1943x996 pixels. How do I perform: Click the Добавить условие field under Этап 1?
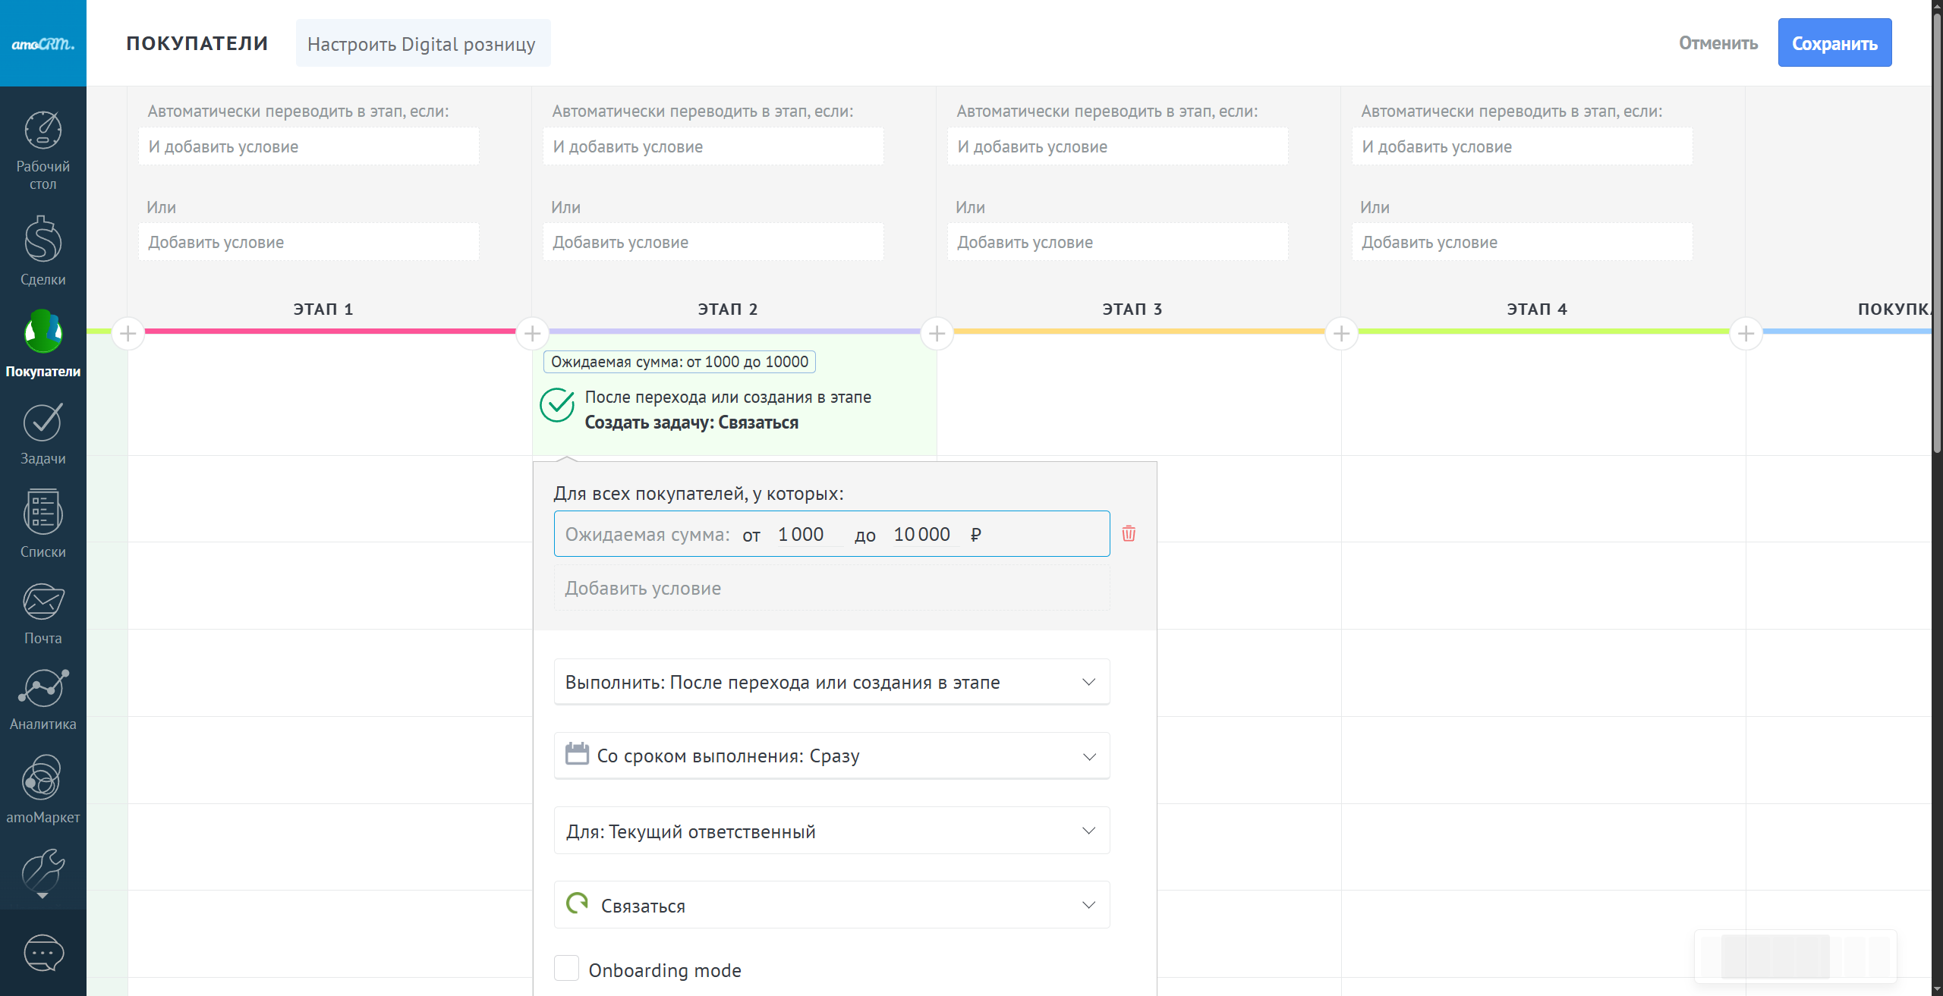click(308, 242)
